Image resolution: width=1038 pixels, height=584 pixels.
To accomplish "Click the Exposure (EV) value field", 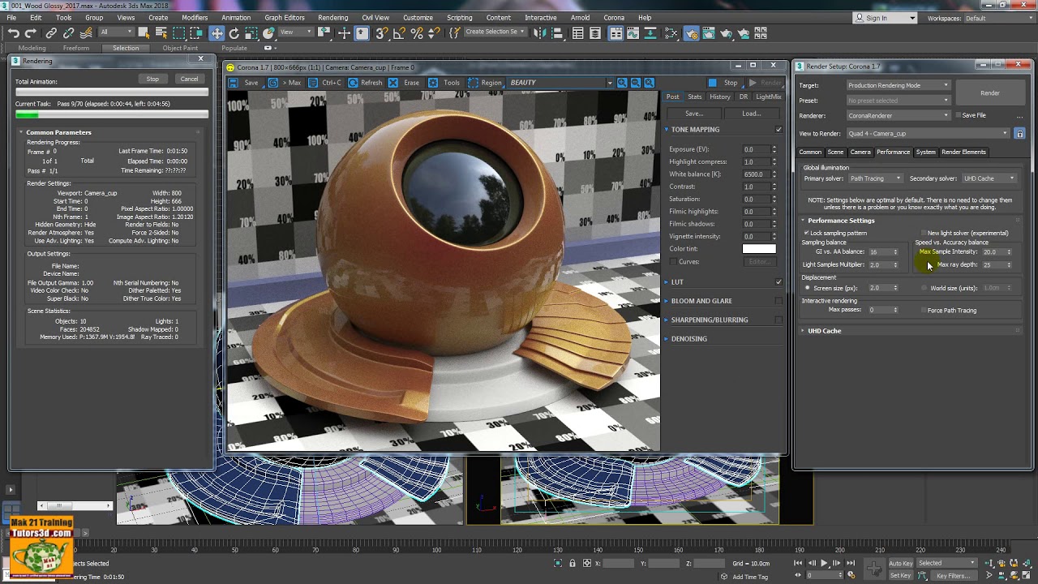I will [x=756, y=149].
